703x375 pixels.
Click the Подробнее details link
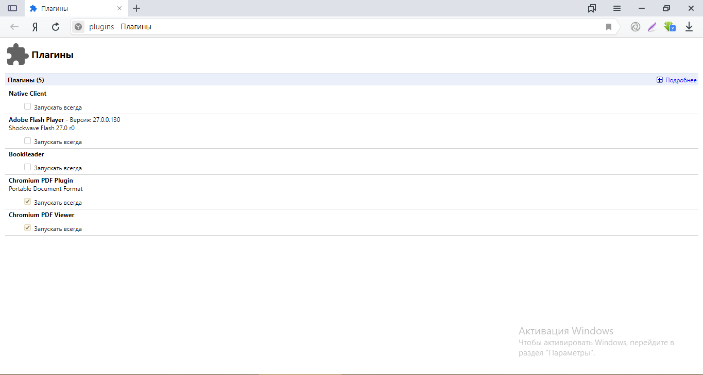click(x=681, y=80)
